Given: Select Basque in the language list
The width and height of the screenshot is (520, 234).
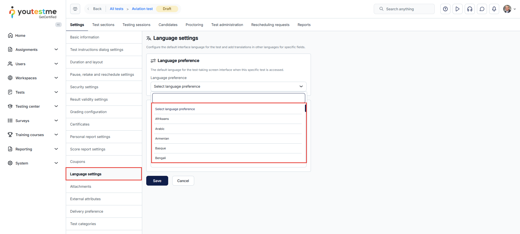Looking at the screenshot, I should click(228, 148).
